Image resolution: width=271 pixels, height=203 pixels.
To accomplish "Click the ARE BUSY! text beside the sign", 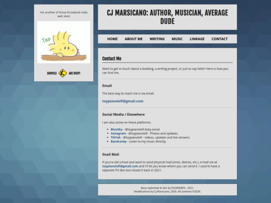I will (74, 73).
